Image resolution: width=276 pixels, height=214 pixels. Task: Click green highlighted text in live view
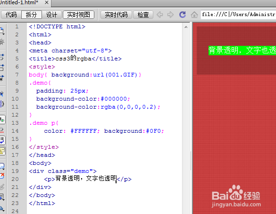[x=242, y=51]
